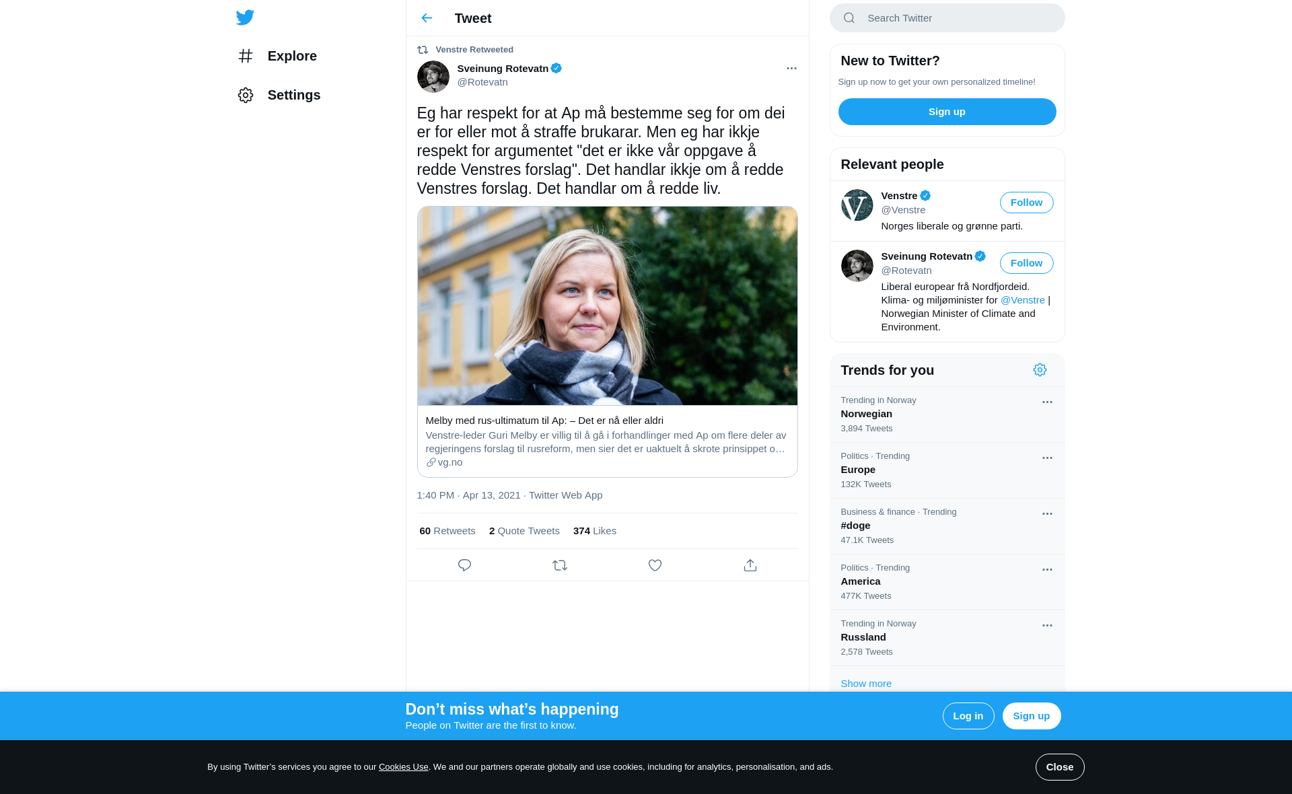Click the Twitter Web App source link
Viewport: 1292px width, 794px height.
(565, 495)
